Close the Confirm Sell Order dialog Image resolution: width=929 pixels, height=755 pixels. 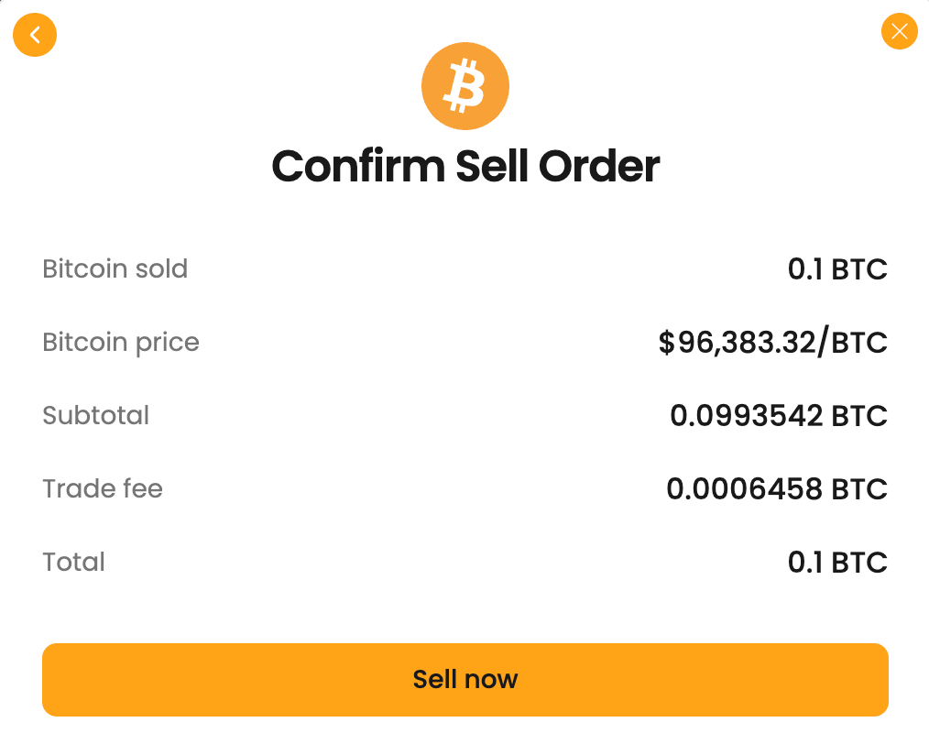pyautogui.click(x=899, y=32)
